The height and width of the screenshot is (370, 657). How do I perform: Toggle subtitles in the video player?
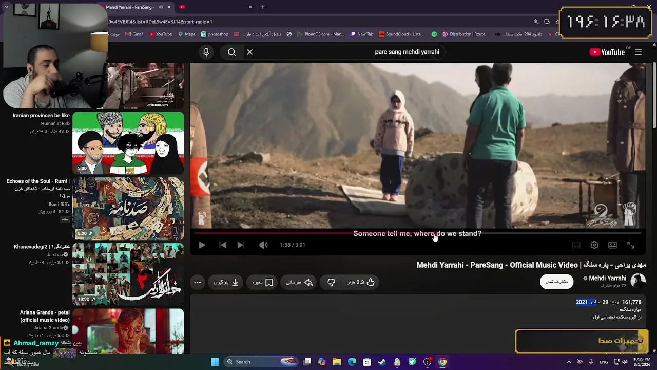[x=576, y=245]
